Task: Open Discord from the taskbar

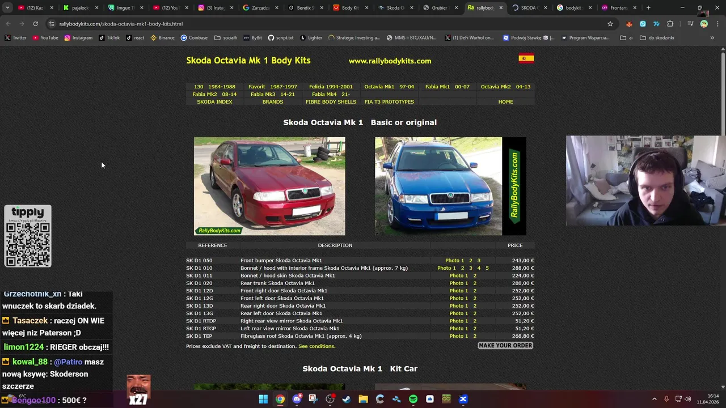Action: tap(297, 399)
